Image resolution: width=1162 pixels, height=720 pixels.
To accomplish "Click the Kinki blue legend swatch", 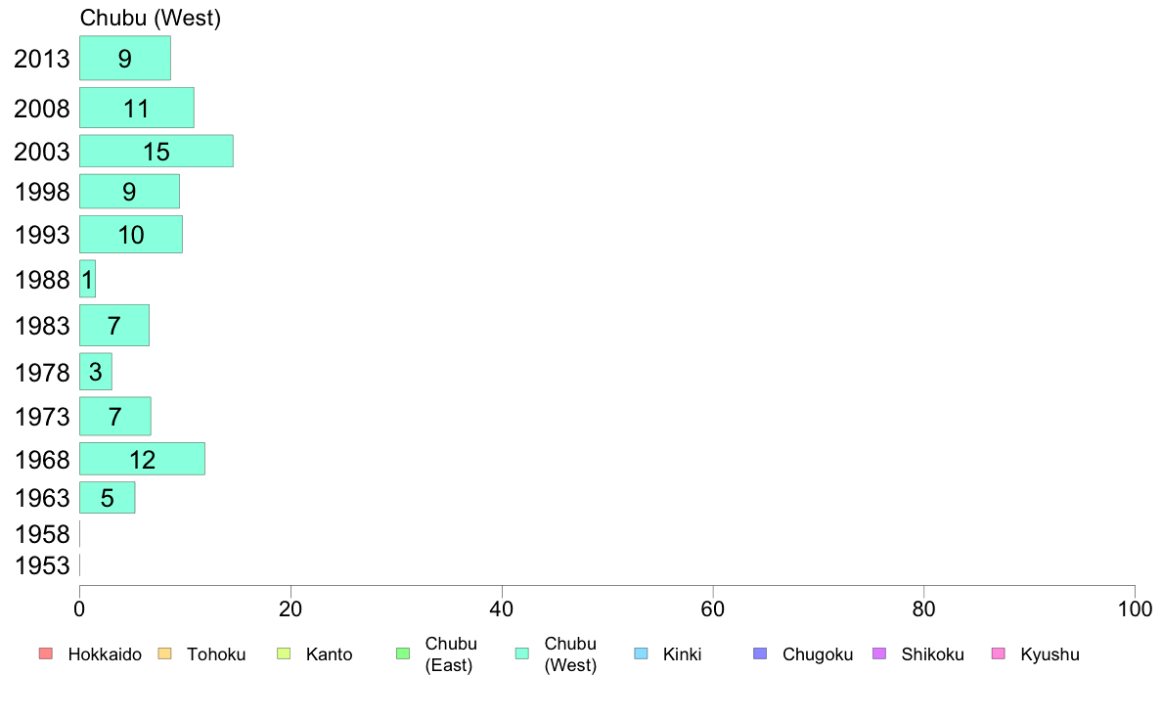I will click(641, 653).
